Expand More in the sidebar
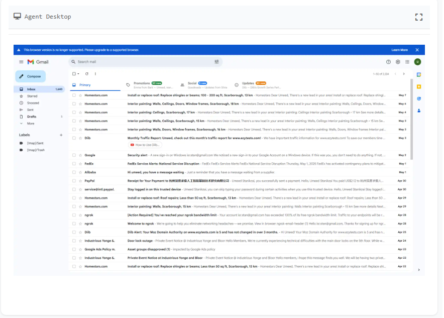 [39, 124]
